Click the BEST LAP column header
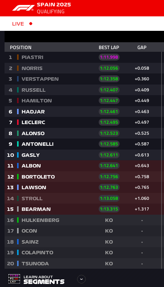 109,48
